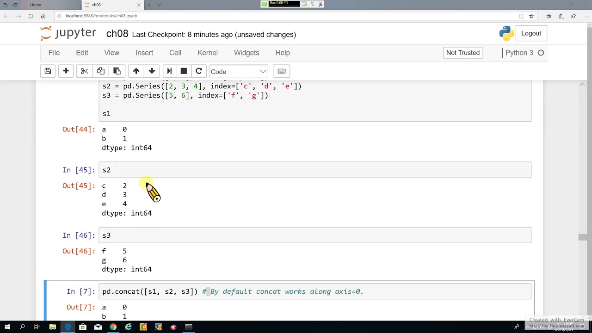Click the Not Trusted button
Image resolution: width=592 pixels, height=333 pixels.
coord(463,53)
